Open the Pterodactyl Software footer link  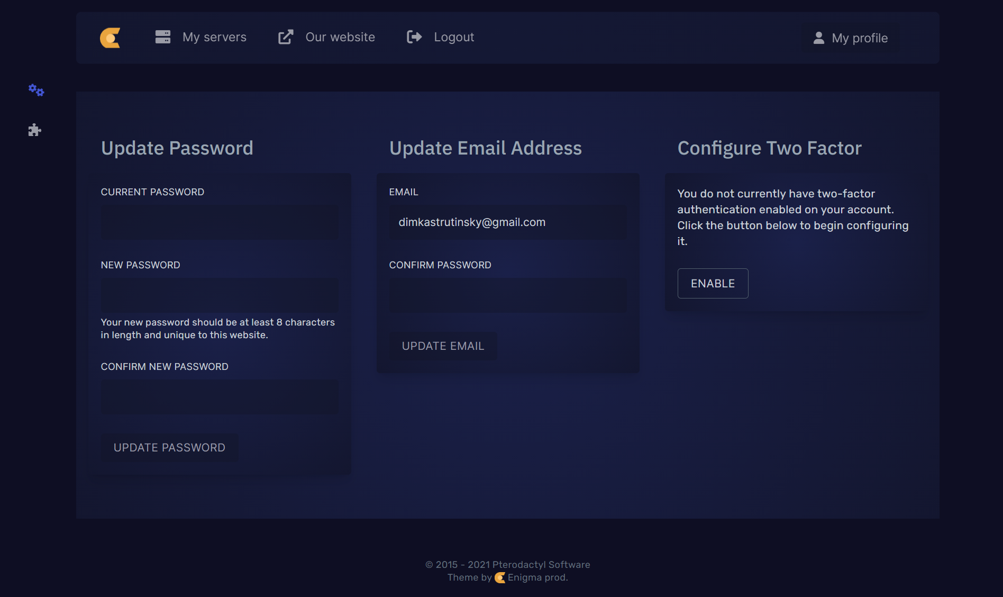point(541,565)
